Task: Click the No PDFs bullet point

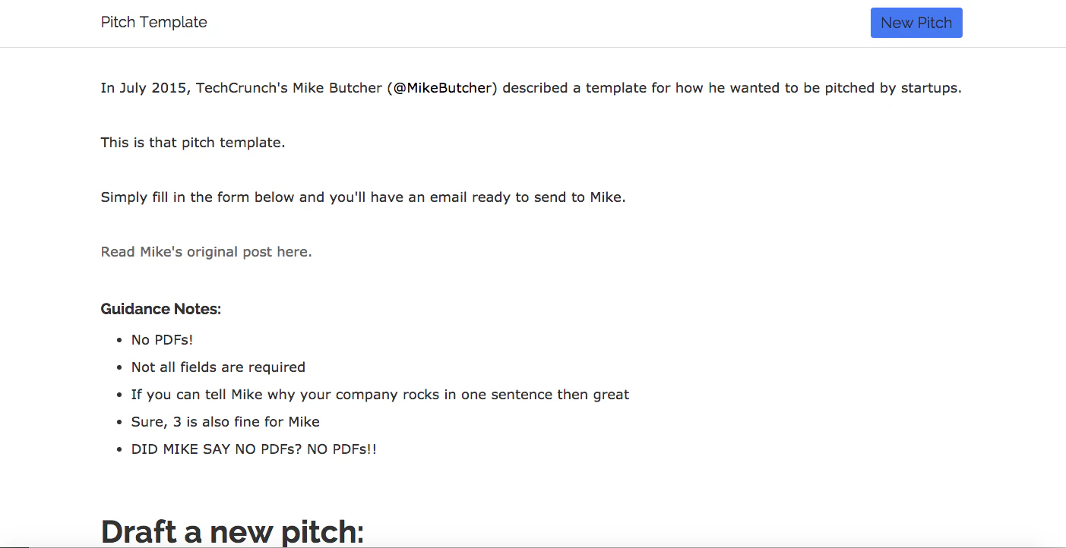Action: 162,339
